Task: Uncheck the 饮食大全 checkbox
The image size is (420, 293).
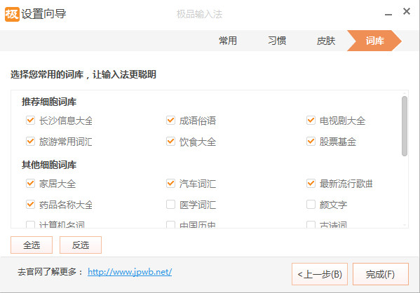Action: tap(170, 141)
